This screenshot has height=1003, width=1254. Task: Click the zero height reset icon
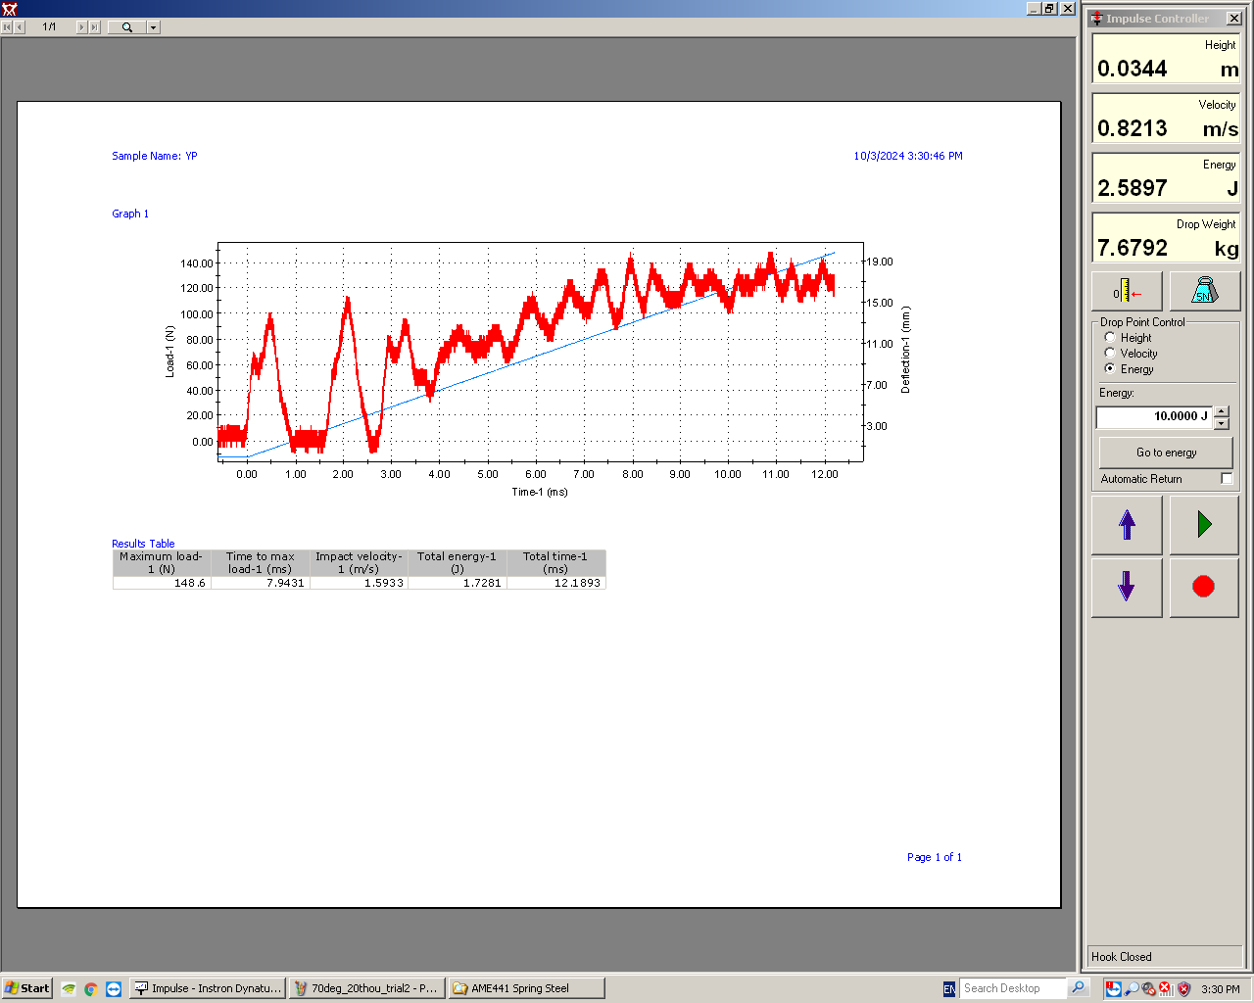[1127, 292]
